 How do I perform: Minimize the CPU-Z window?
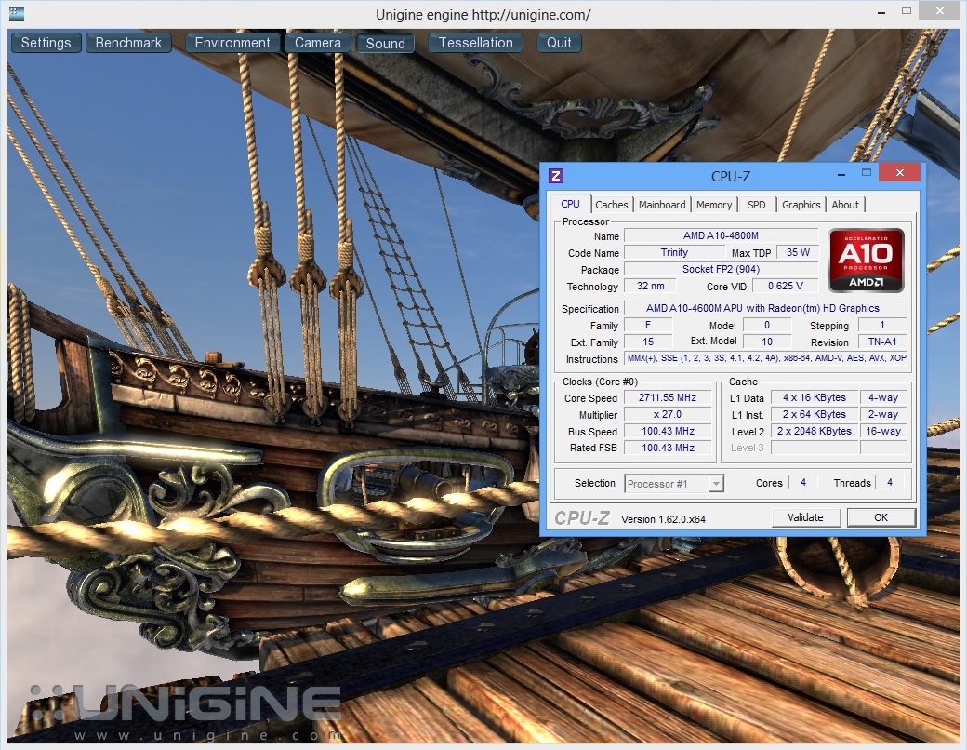coord(841,175)
